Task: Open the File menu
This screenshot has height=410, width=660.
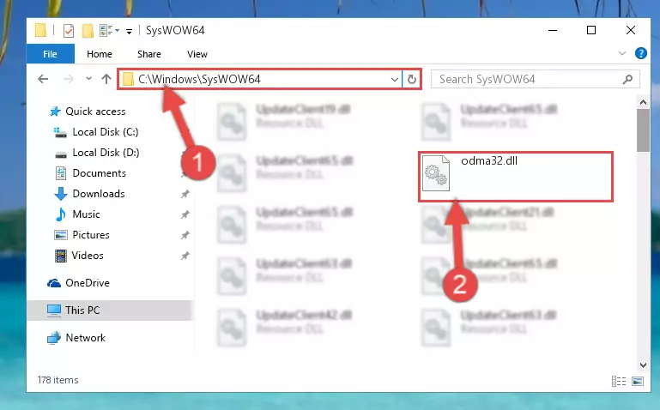Action: coord(50,54)
